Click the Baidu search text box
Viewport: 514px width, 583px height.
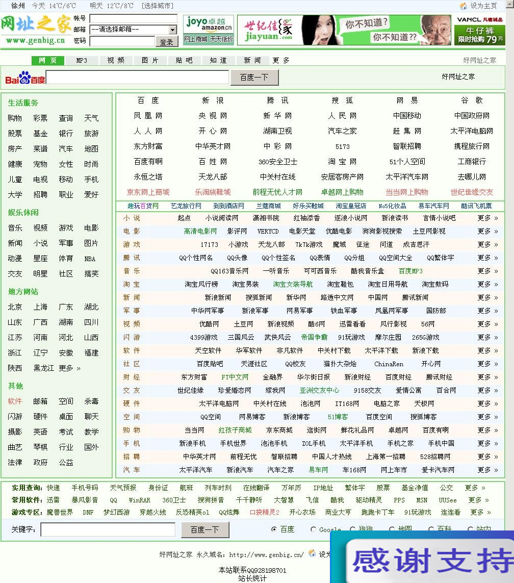[x=137, y=78]
